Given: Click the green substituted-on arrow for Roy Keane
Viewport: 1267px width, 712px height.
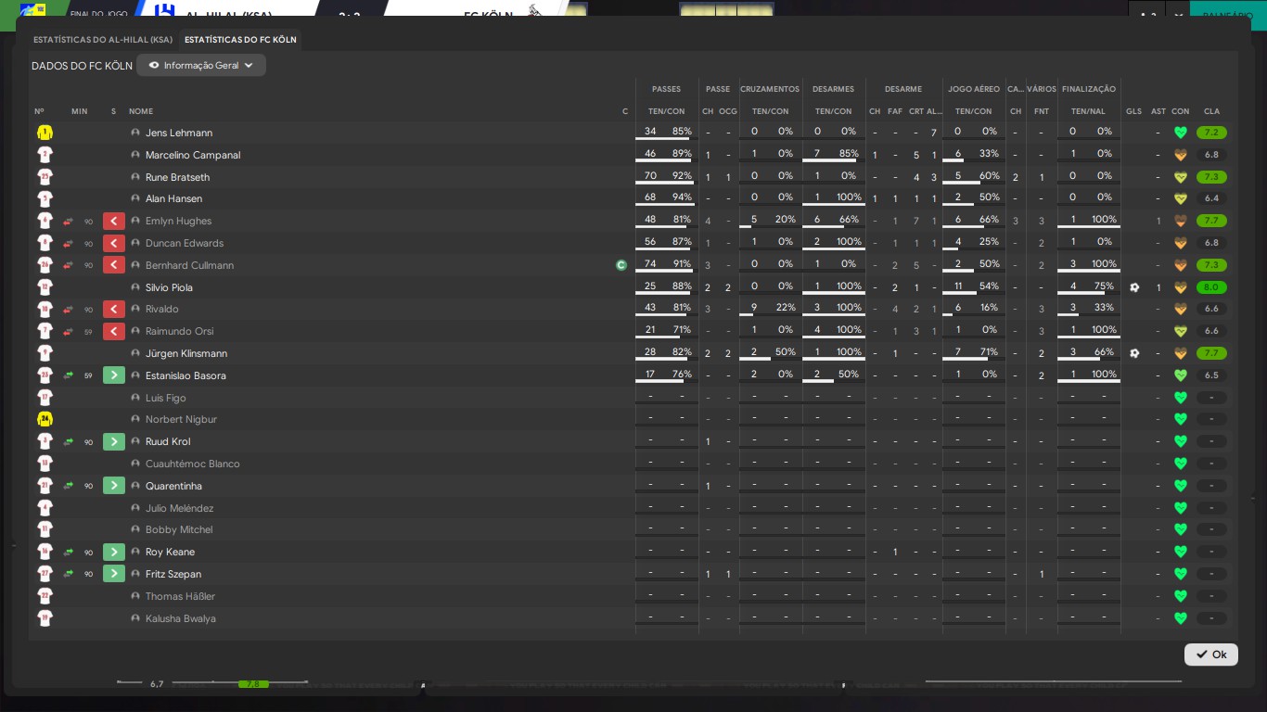Looking at the screenshot, I should [x=114, y=552].
